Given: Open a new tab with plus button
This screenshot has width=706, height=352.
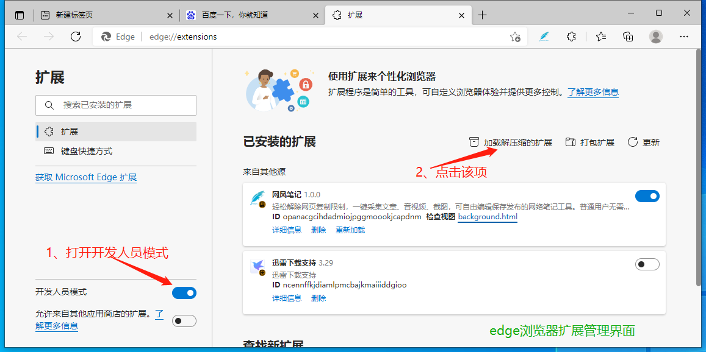Looking at the screenshot, I should (482, 15).
